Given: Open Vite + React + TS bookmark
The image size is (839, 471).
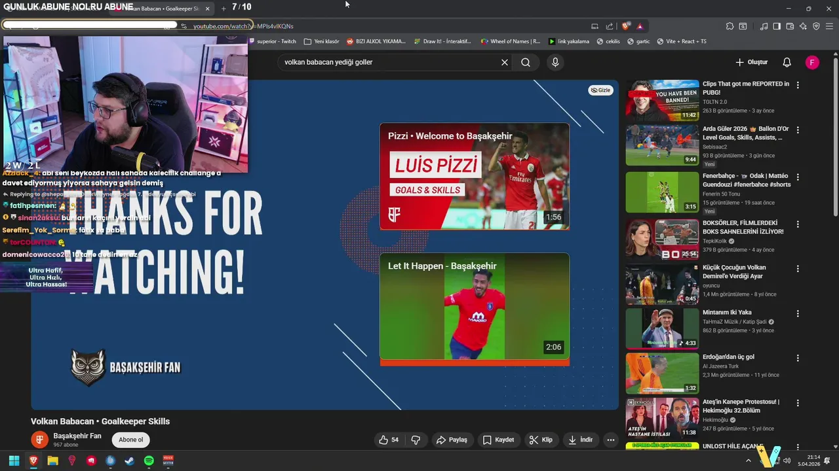Looking at the screenshot, I should pos(682,41).
